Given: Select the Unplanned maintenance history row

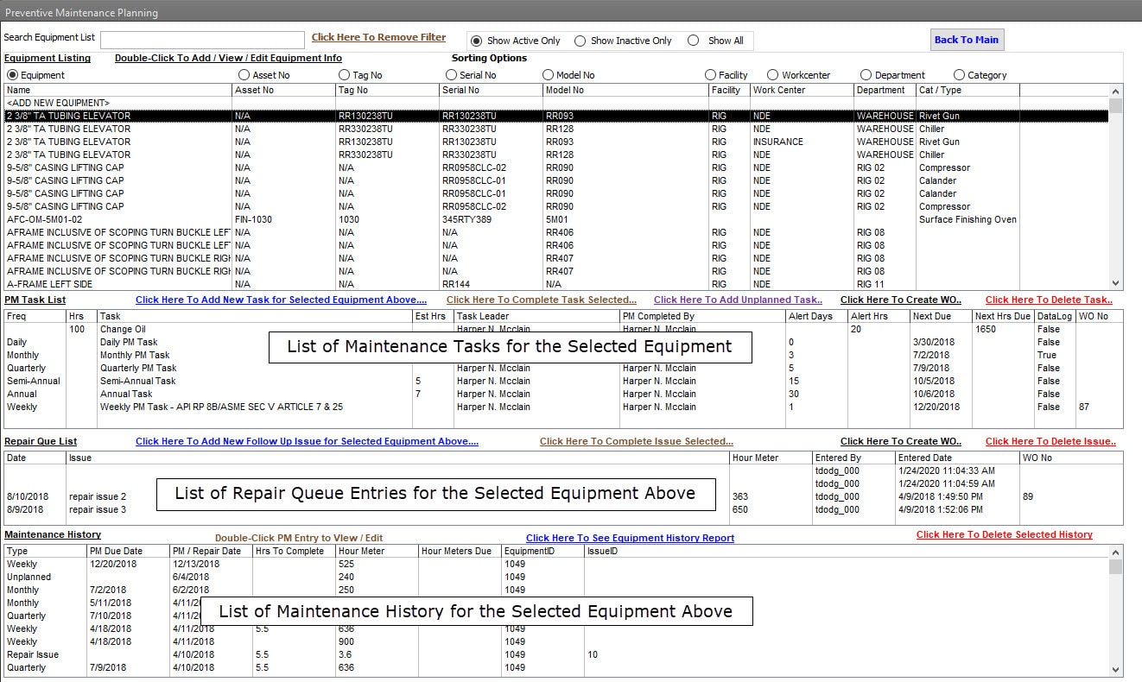Looking at the screenshot, I should tap(556, 577).
